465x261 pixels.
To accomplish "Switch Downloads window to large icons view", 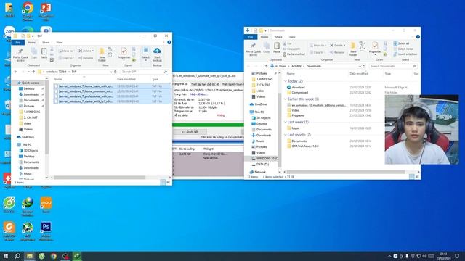I will tap(417, 177).
